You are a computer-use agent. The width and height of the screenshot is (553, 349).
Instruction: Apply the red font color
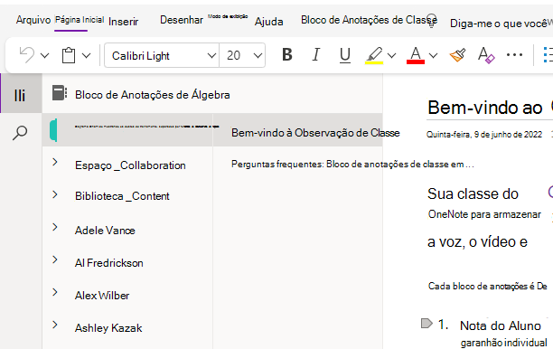point(416,55)
